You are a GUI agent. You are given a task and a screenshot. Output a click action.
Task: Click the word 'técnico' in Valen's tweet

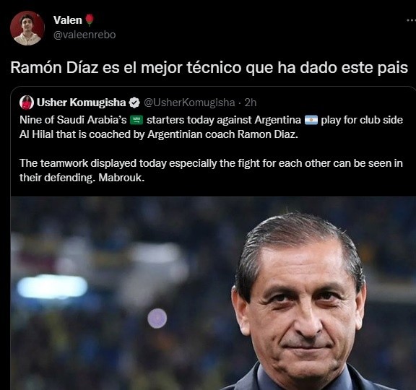click(214, 67)
